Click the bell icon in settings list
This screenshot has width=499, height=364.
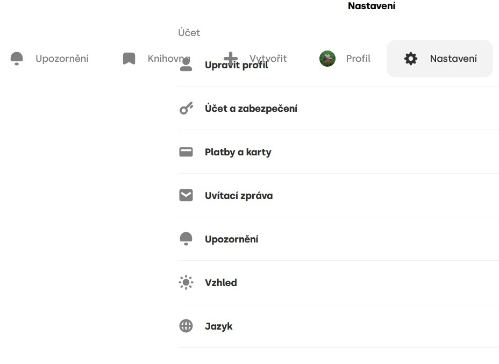[186, 239]
